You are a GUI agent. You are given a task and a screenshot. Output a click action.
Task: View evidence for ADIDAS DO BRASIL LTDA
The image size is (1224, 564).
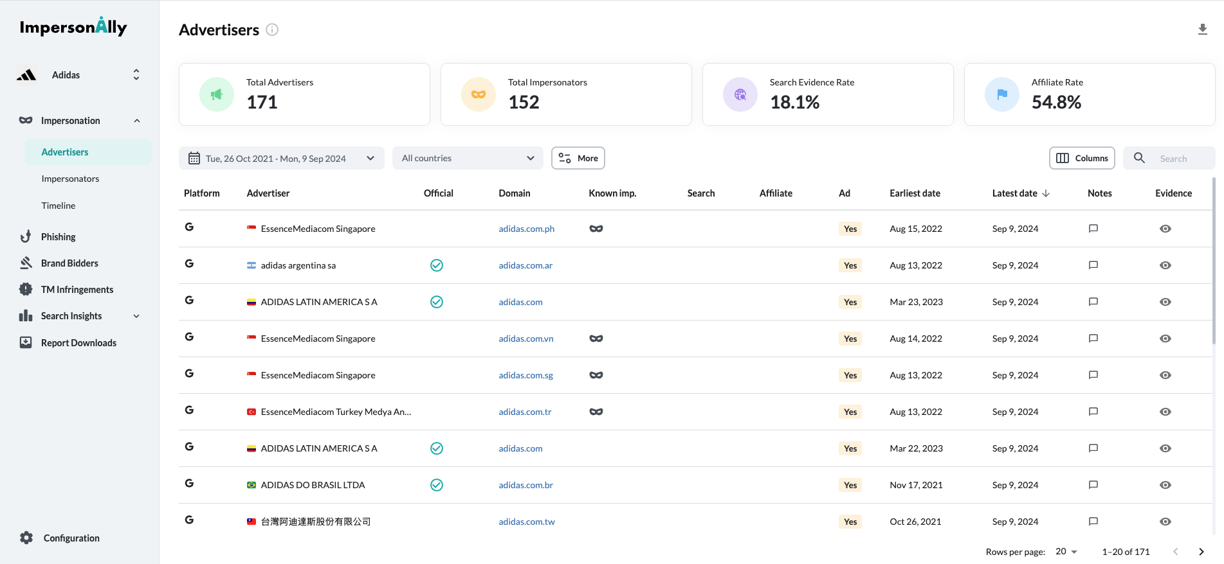point(1165,485)
